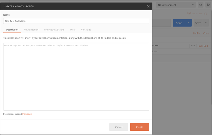Screen dimensions: 212x135
Task: Open the Cookies link
Action: (197, 33)
